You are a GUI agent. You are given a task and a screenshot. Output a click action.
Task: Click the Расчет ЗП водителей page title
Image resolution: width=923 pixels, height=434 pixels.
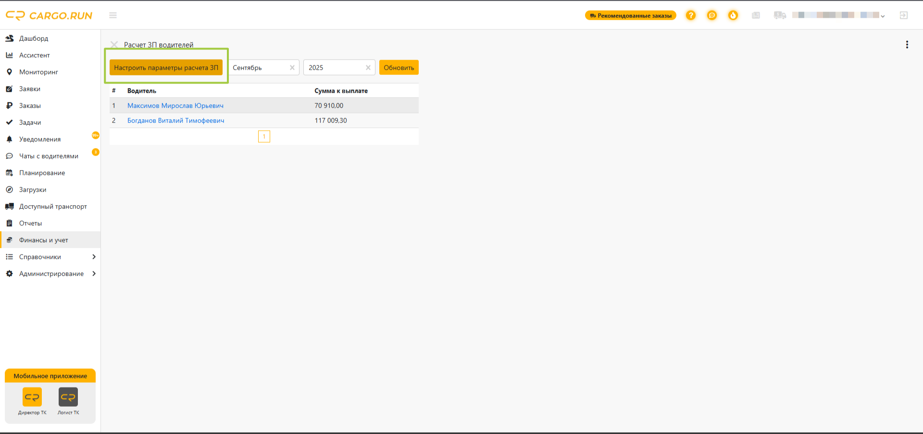pyautogui.click(x=159, y=45)
